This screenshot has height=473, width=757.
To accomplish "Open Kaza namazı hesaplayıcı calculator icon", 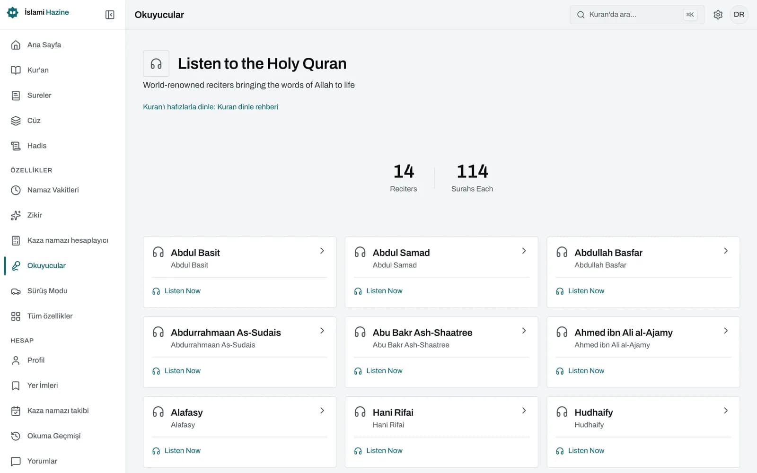I will coord(16,240).
